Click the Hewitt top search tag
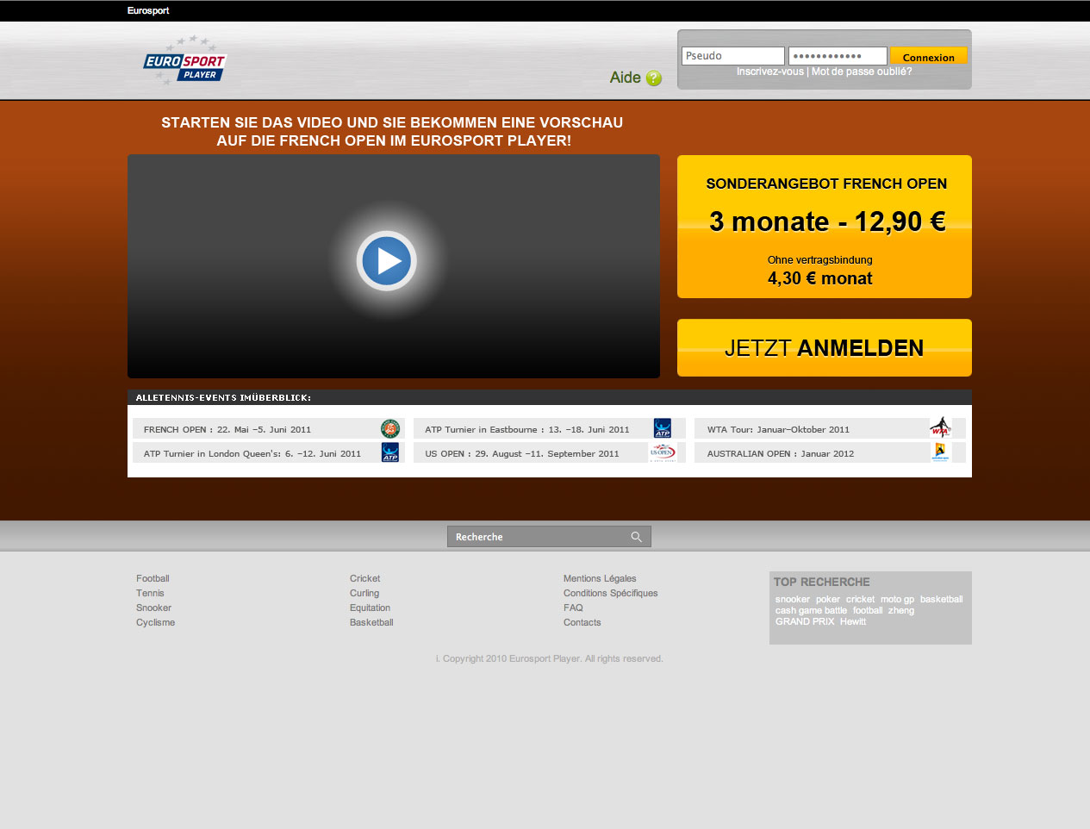1090x829 pixels. 853,621
